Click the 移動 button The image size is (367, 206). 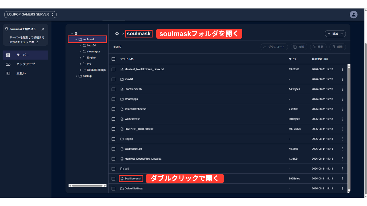click(318, 47)
